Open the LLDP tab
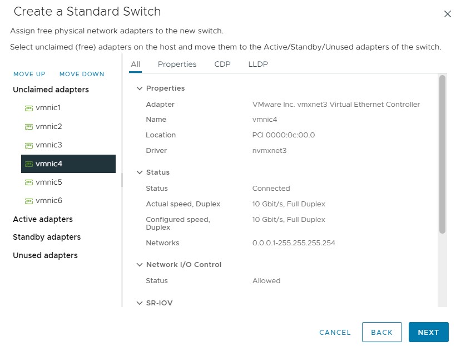 tap(258, 64)
